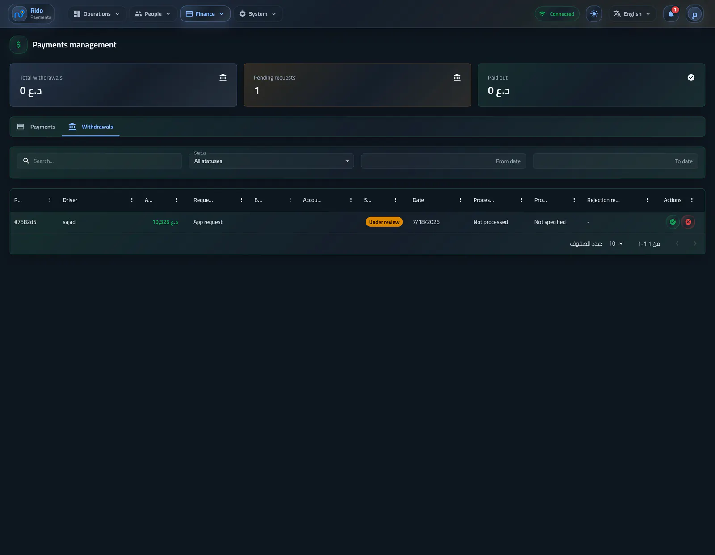Open the All statuses dropdown
The height and width of the screenshot is (555, 715).
tap(271, 161)
